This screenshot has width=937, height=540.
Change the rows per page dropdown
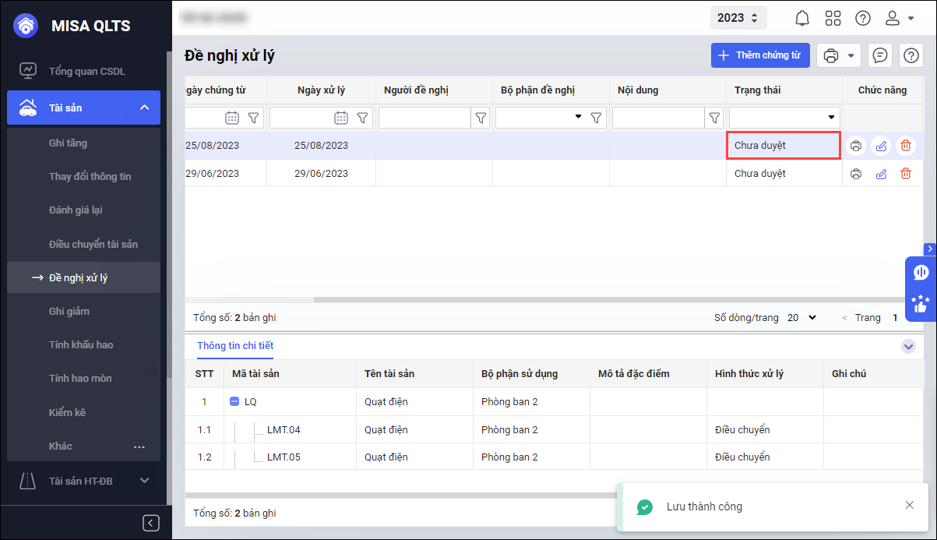pyautogui.click(x=802, y=318)
